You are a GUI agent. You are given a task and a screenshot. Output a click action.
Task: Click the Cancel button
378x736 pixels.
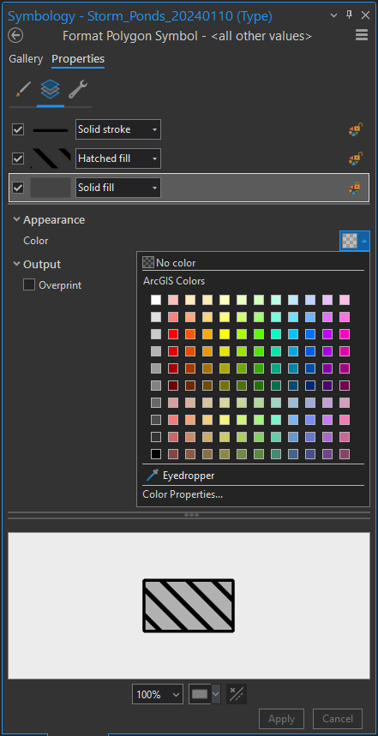[x=338, y=719]
